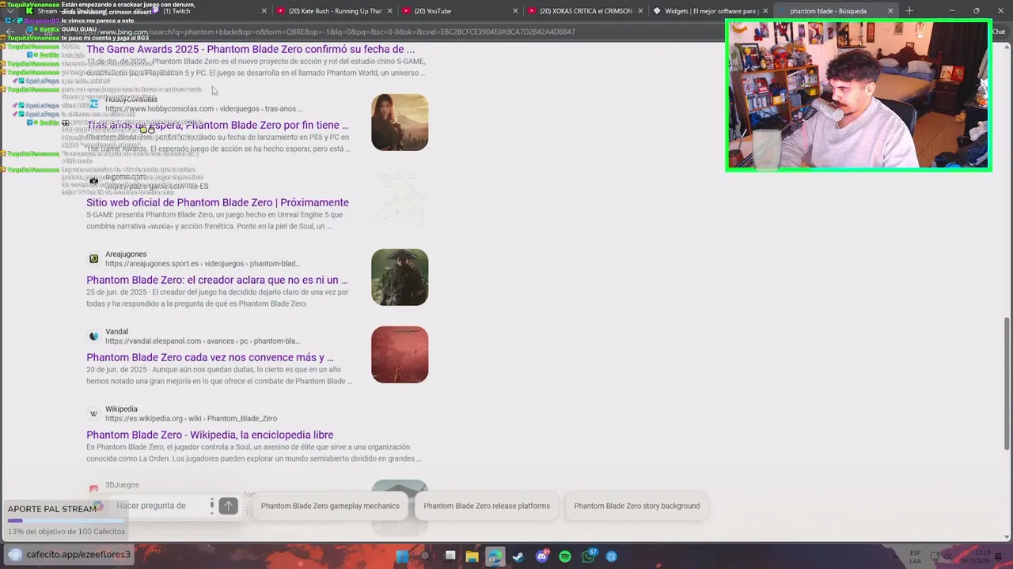The height and width of the screenshot is (569, 1013).
Task: Open 'el creador aclara' Areajugones result
Action: (217, 280)
